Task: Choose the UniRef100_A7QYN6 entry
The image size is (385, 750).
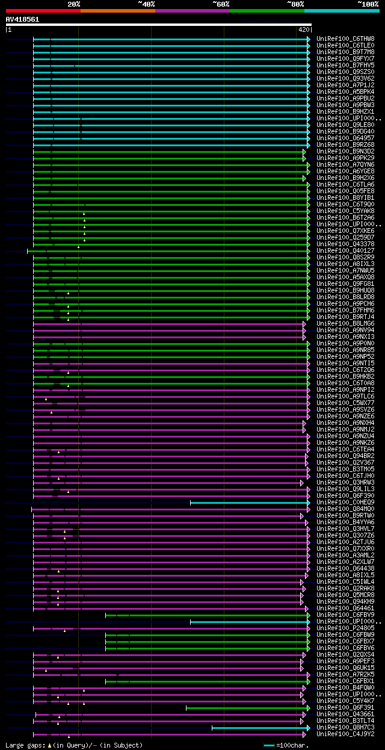Action: pyautogui.click(x=345, y=165)
